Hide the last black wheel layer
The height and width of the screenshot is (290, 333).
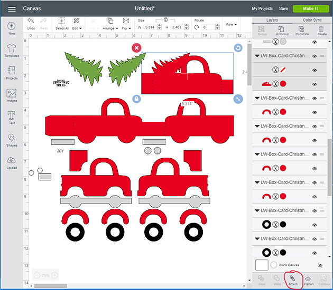(x=314, y=253)
